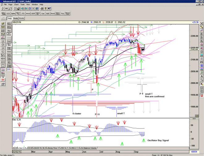Click the MACD indicator button
This screenshot has height=156, width=204.
point(28,14)
